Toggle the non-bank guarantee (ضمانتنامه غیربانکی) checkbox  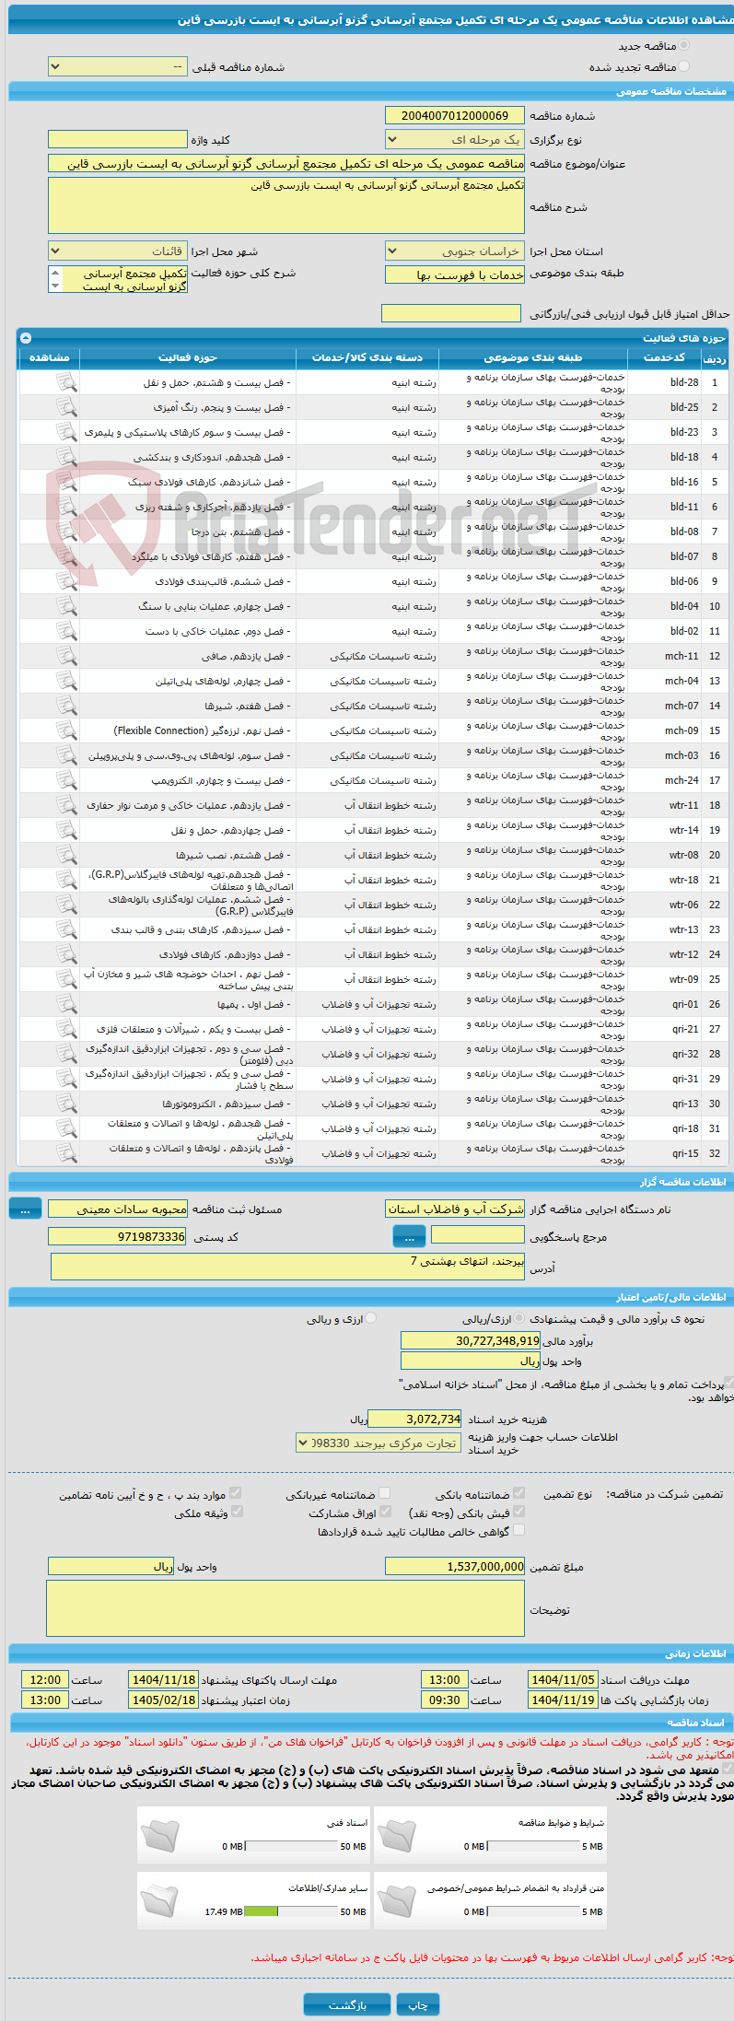[x=384, y=1493]
